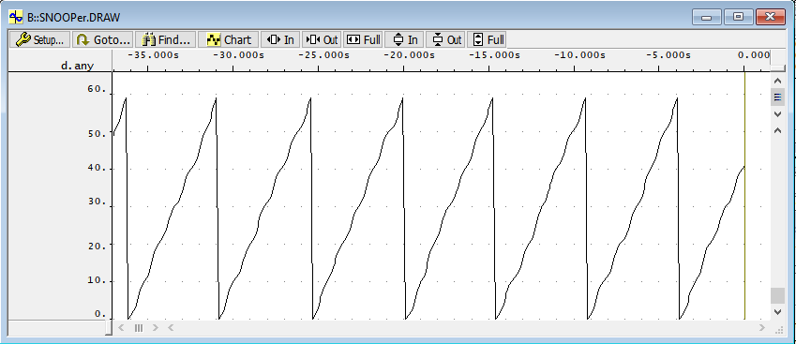Screen dimensions: 796x344
Task: Click small horizontal scrollbar right arrow
Action: [x=156, y=328]
